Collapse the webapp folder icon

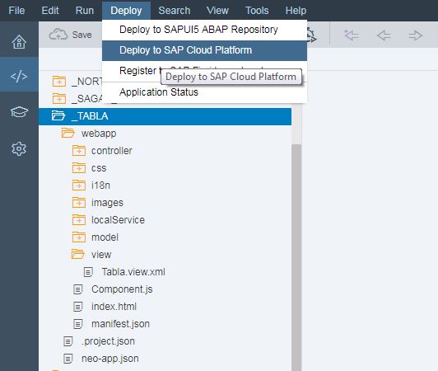pos(68,134)
